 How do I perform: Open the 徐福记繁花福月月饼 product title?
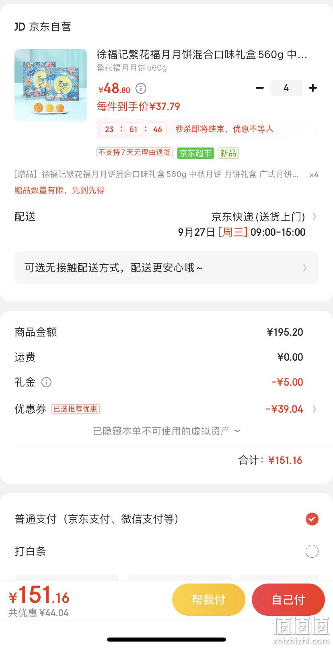202,54
